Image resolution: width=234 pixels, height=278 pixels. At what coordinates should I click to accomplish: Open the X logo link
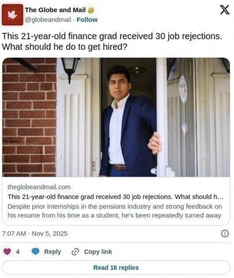tap(224, 10)
